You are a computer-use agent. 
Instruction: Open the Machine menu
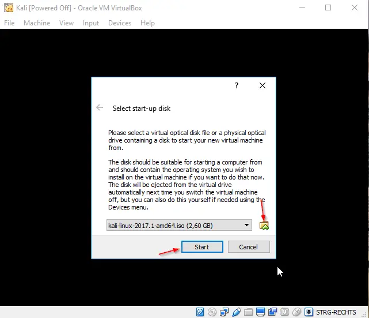tap(37, 23)
